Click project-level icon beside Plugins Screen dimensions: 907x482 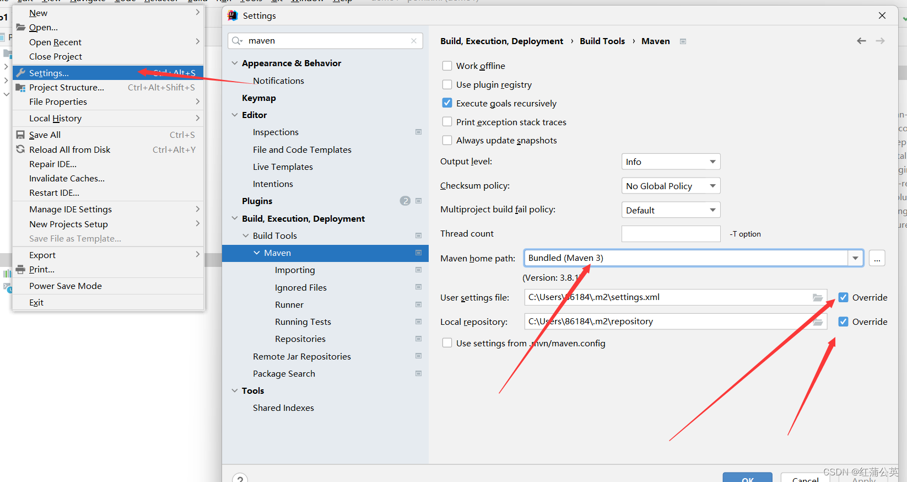point(418,201)
